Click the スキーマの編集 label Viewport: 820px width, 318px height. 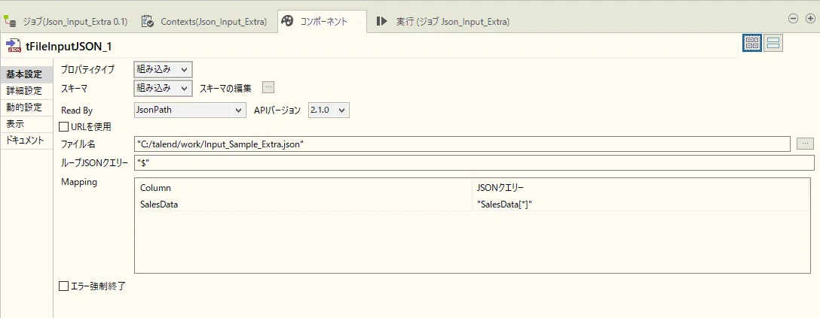[225, 88]
